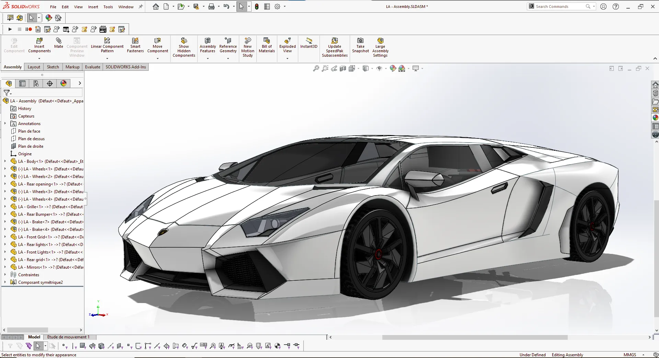
Task: Open the ConfigurationManager tab icon
Action: [x=36, y=83]
